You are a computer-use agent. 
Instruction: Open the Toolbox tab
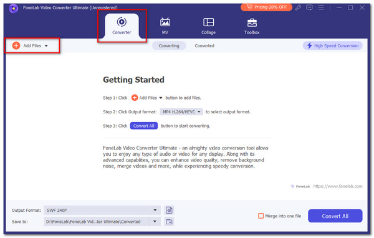(252, 26)
